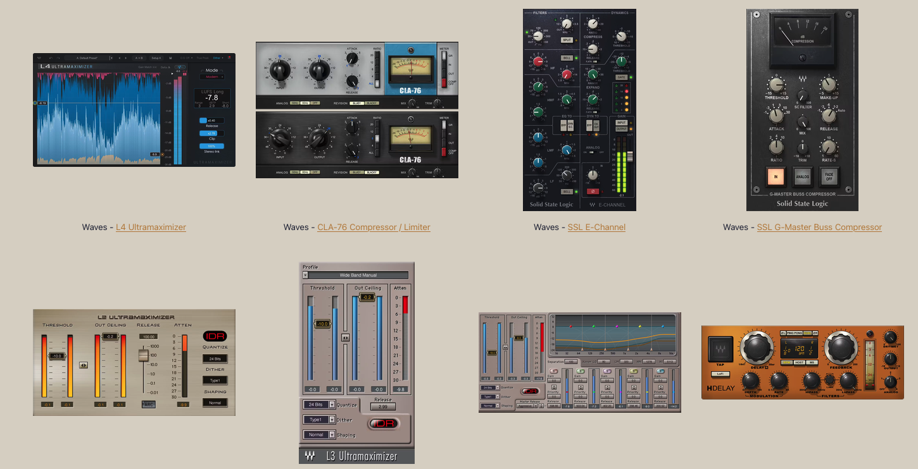The image size is (918, 469).
Task: Click the red HF gain knob on E-Channel
Action: click(539, 62)
